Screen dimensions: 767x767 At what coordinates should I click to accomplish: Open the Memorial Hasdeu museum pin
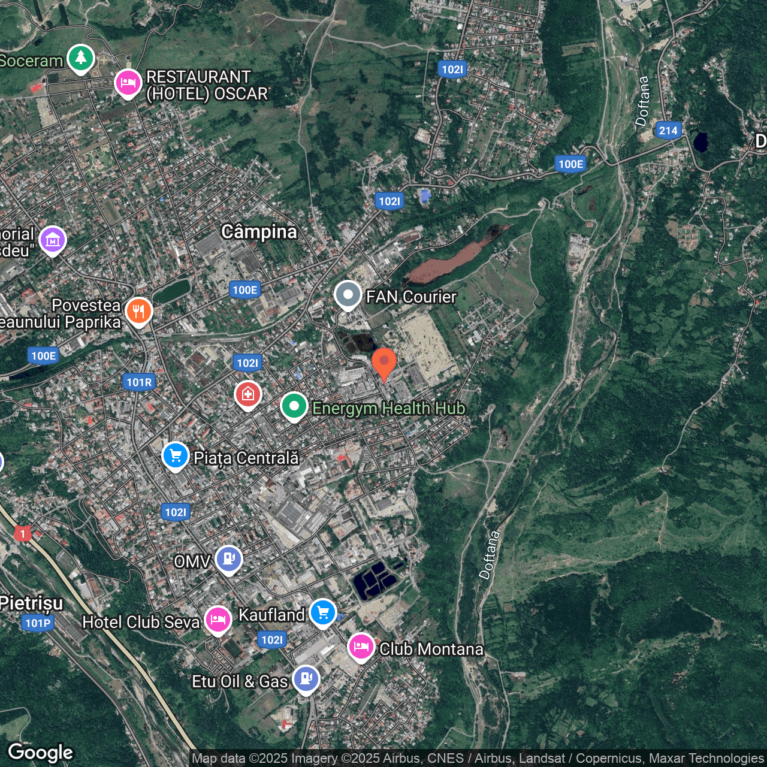coord(52,240)
